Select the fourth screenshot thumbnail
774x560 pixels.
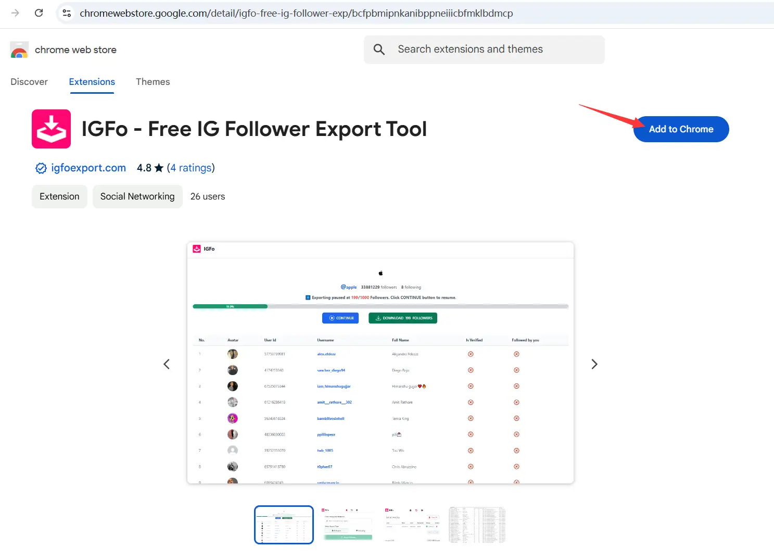click(477, 525)
